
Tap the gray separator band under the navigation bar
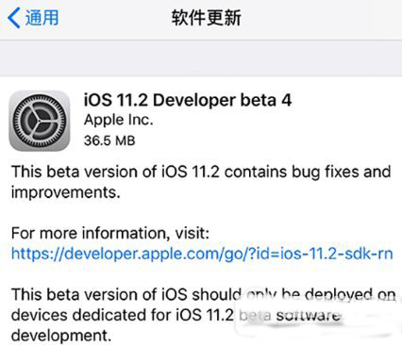[201, 58]
